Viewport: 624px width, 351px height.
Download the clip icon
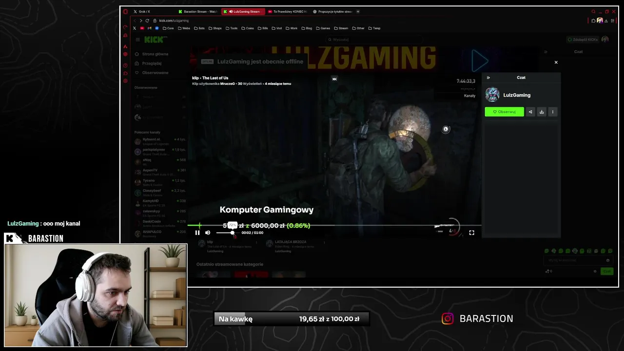click(x=542, y=112)
